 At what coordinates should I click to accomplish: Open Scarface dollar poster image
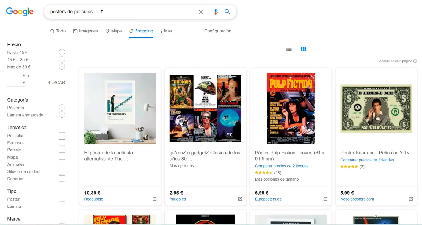click(376, 108)
